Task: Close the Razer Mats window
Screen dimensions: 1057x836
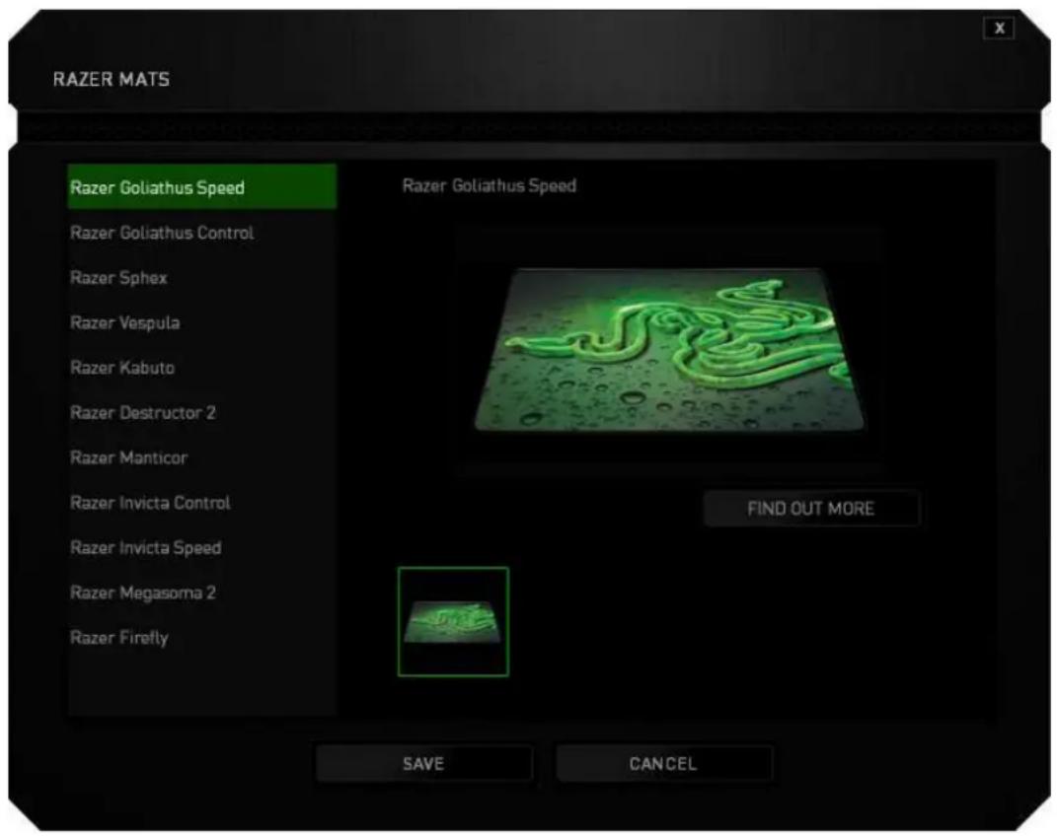Action: (999, 29)
